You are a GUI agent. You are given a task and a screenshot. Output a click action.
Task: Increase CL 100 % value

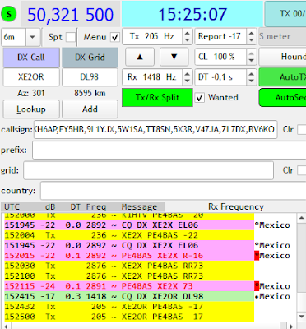coord(251,53)
